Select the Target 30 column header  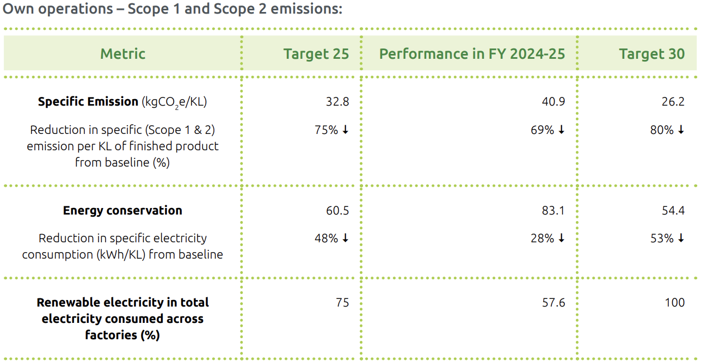(x=651, y=54)
